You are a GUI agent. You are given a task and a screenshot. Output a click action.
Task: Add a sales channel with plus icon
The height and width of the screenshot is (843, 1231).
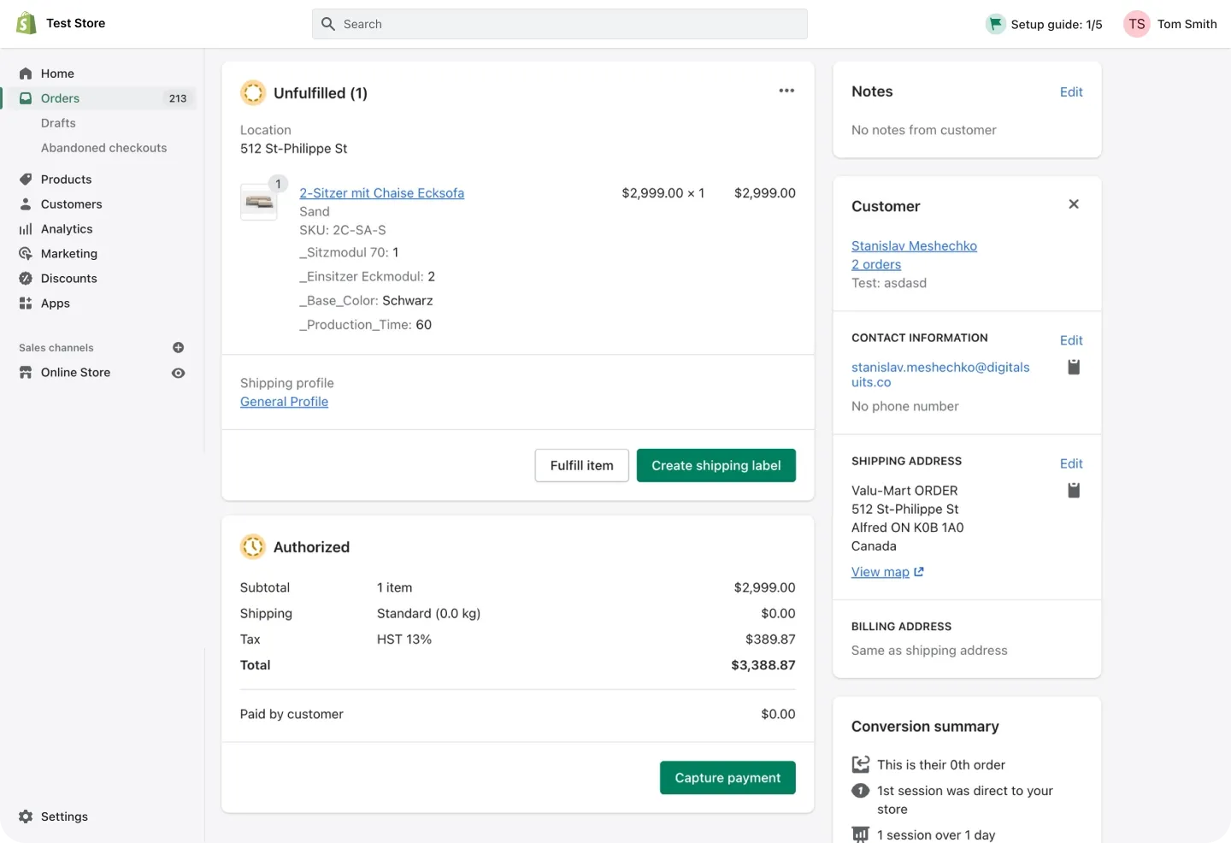click(178, 348)
